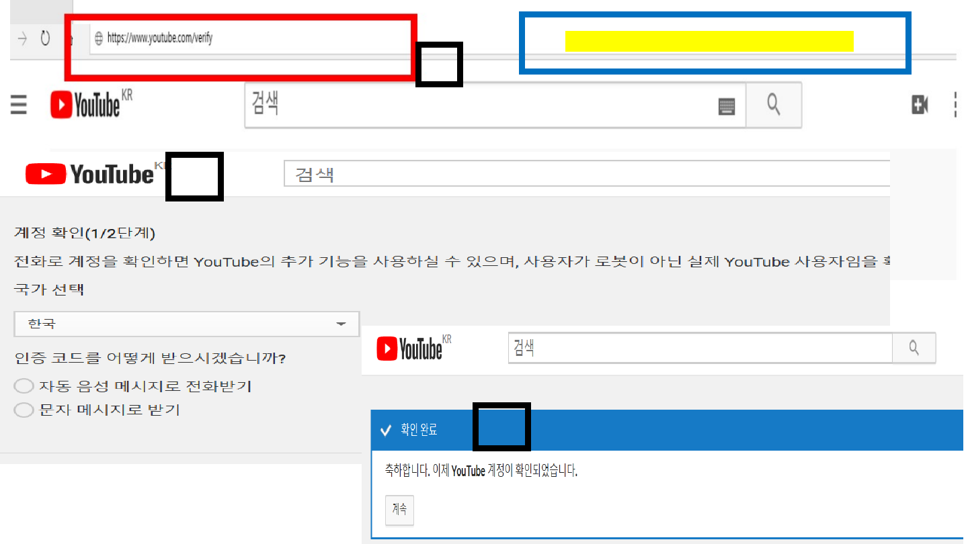Image resolution: width=968 pixels, height=544 pixels.
Task: Click the browser forward arrow
Action: click(x=22, y=39)
